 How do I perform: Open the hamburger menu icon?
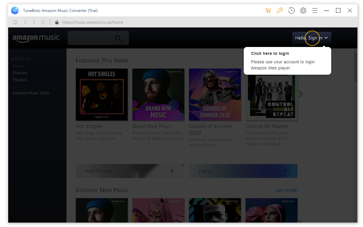[x=315, y=11]
